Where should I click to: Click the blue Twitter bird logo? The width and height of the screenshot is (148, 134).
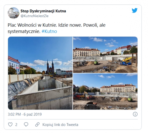tap(134, 10)
